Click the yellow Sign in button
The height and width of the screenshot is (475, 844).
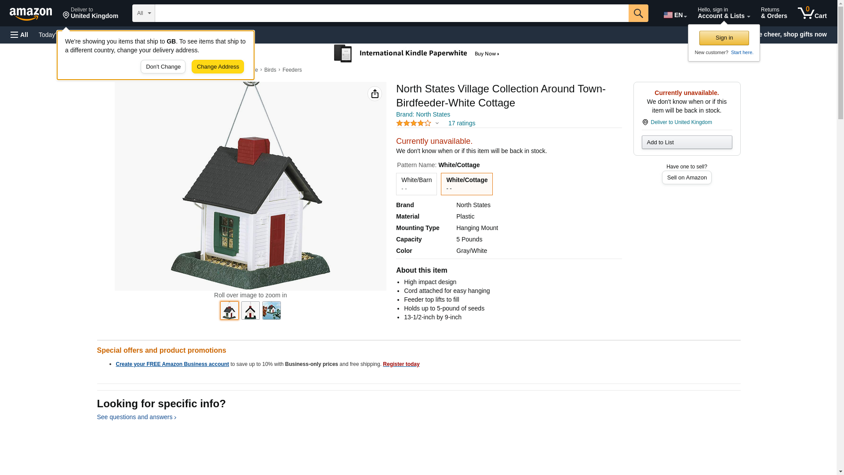pyautogui.click(x=724, y=38)
